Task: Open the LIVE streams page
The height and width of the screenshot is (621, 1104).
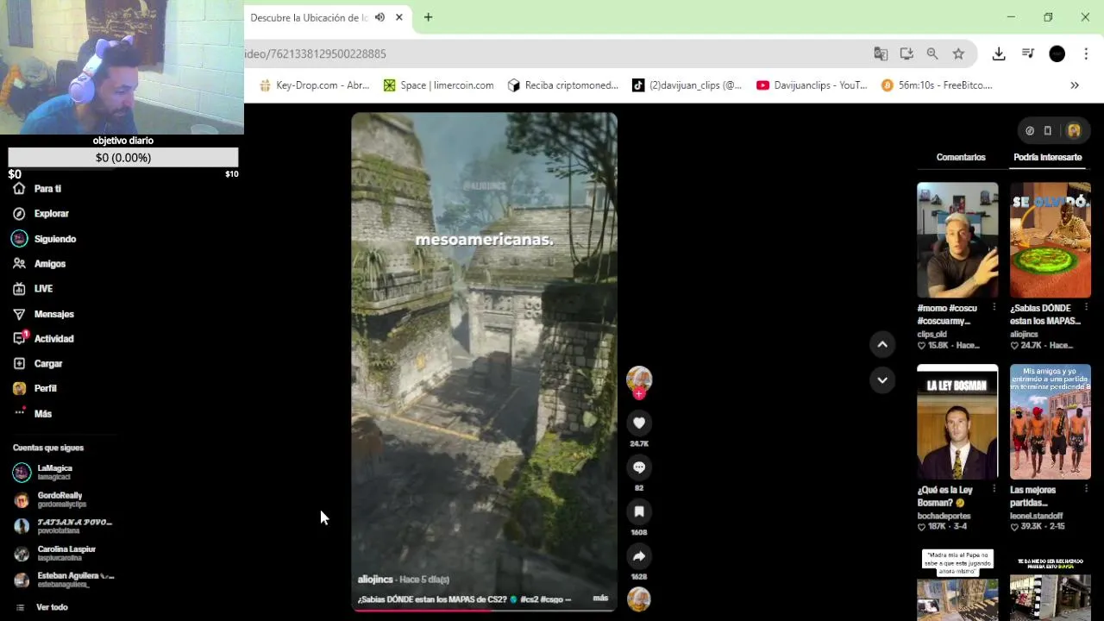Action: (33, 289)
